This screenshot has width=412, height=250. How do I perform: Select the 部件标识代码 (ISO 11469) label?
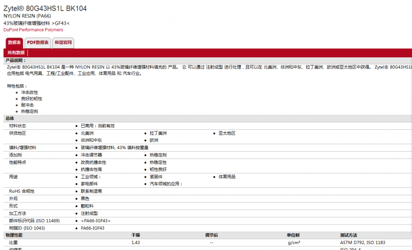coord(35,221)
